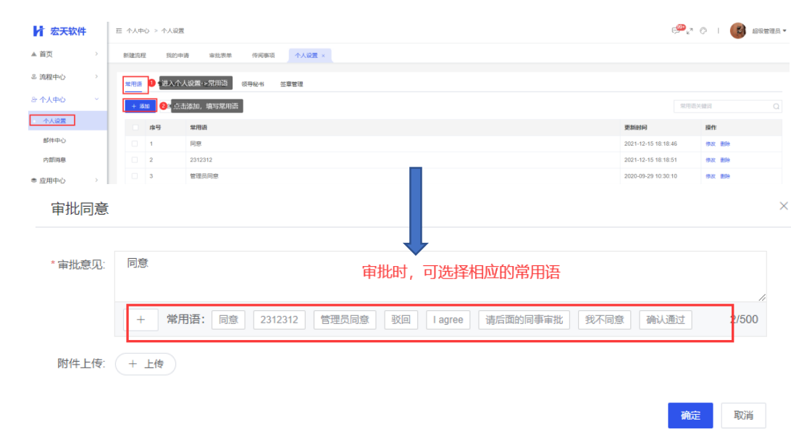This screenshot has height=440, width=791.
Task: Click the 应用中心 icon in sidebar
Action: [x=34, y=180]
